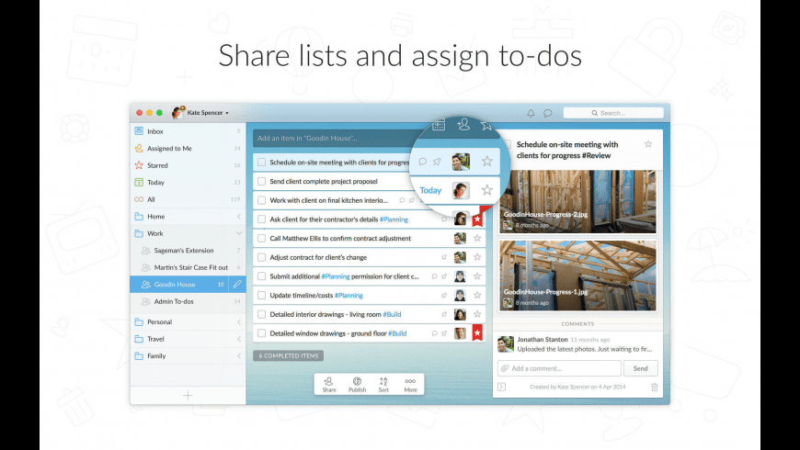Click Kate Spencer's profile avatar
800x450 pixels.
(x=177, y=113)
